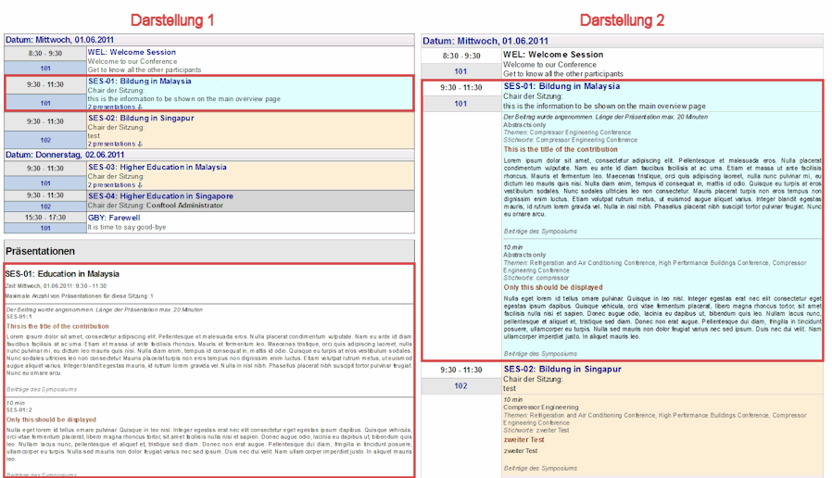This screenshot has width=832, height=478.
Task: Click room 101 of Welcome Session in Darstellung 1
Action: coord(45,69)
